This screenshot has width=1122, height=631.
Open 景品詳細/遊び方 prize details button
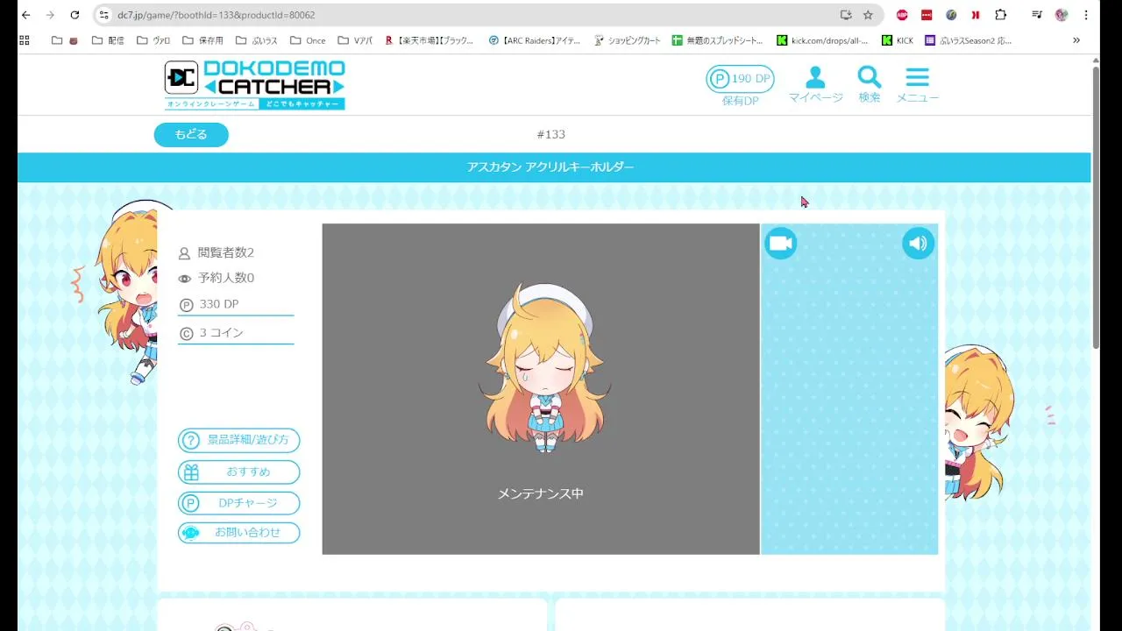tap(238, 440)
